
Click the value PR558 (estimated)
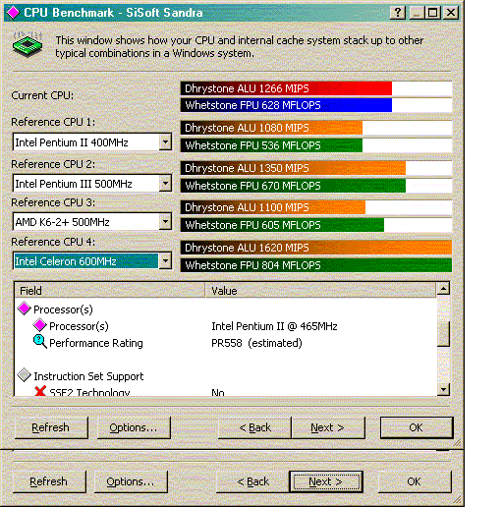pos(256,343)
